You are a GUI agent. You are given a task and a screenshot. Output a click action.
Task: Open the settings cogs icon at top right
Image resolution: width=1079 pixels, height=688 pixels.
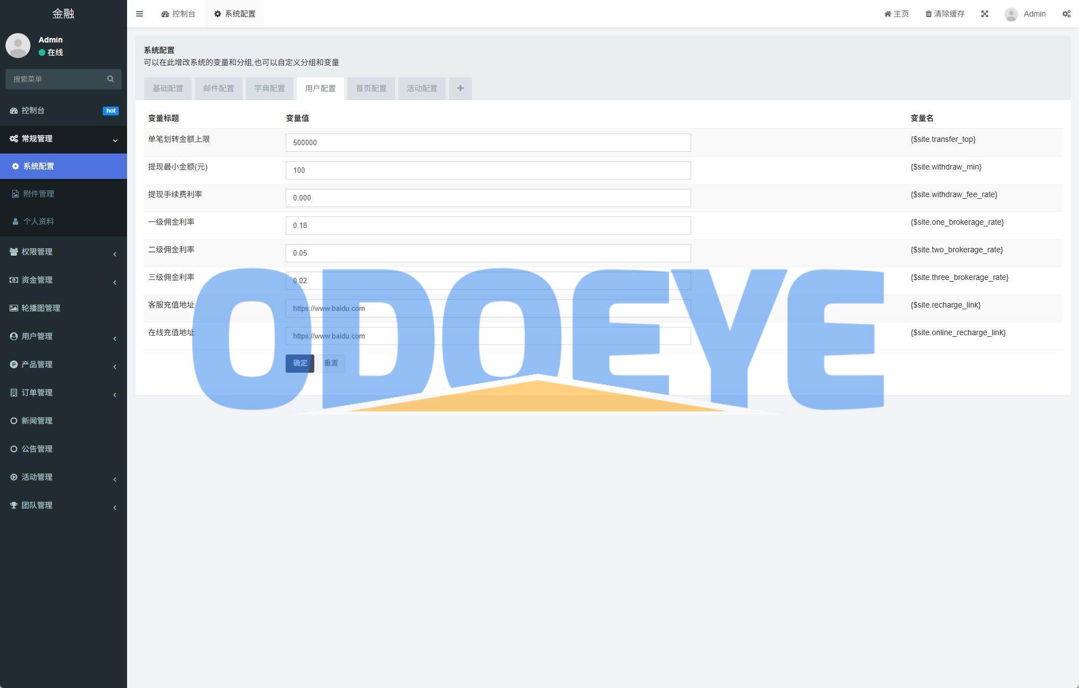pos(1066,14)
